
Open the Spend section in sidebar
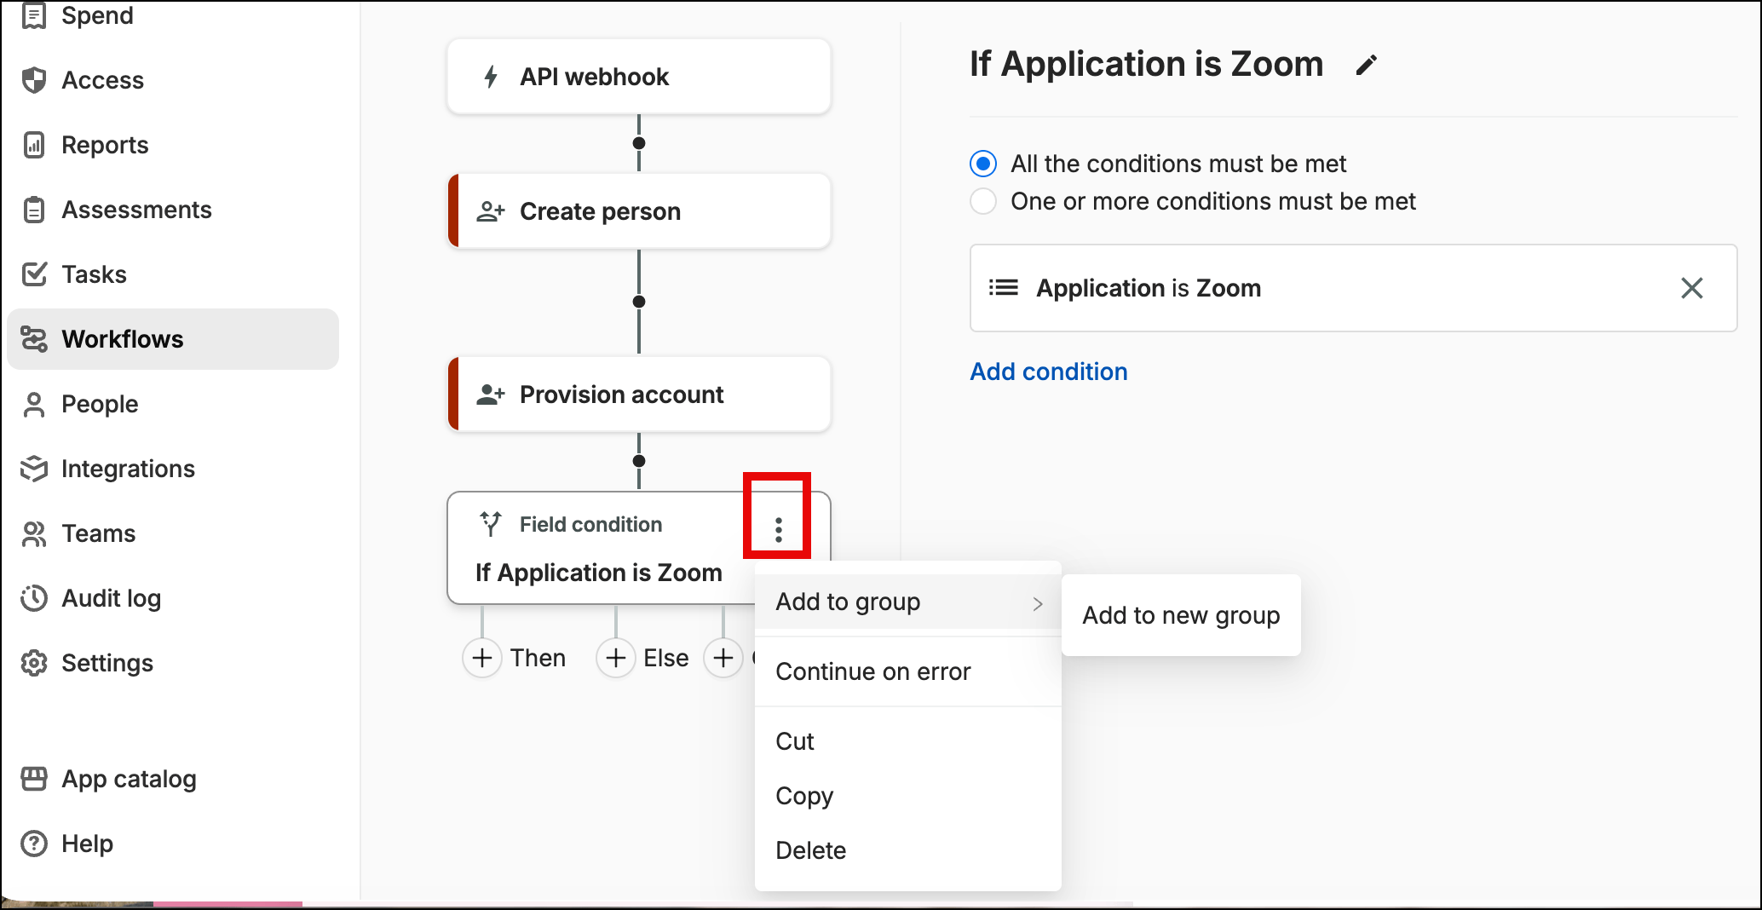(x=97, y=15)
